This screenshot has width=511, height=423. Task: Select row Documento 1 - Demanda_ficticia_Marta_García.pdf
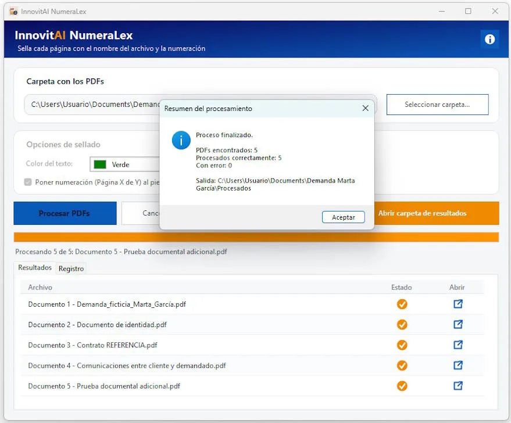tap(252, 304)
